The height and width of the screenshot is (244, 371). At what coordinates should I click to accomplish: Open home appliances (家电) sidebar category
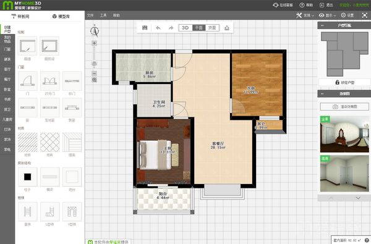pos(7,149)
